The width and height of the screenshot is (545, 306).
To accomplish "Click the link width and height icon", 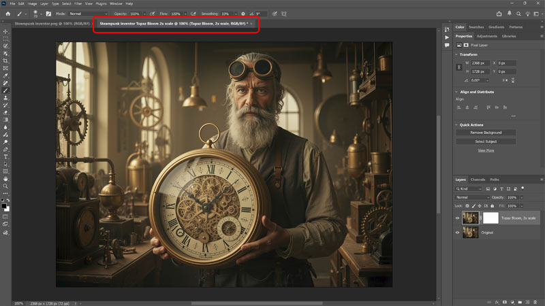I will coord(459,67).
